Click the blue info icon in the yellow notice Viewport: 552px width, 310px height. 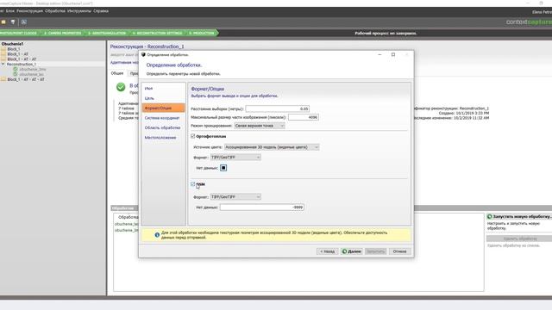tap(157, 235)
